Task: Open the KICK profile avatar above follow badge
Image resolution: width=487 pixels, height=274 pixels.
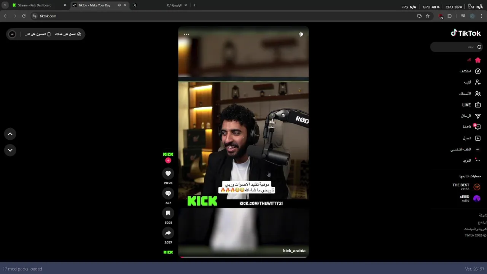Action: [168, 154]
